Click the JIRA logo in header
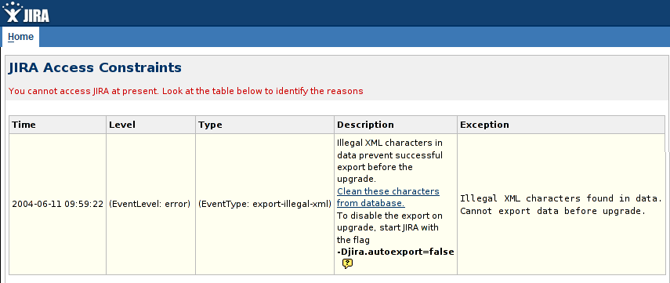 [26, 13]
